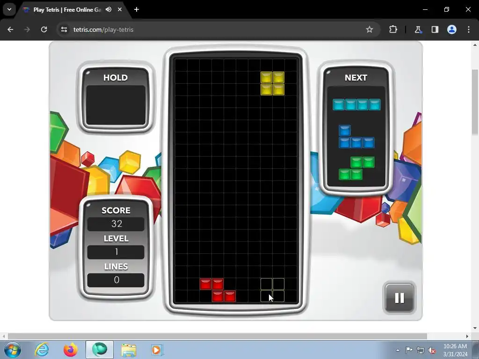Mute the tab via speaker icon

click(109, 9)
